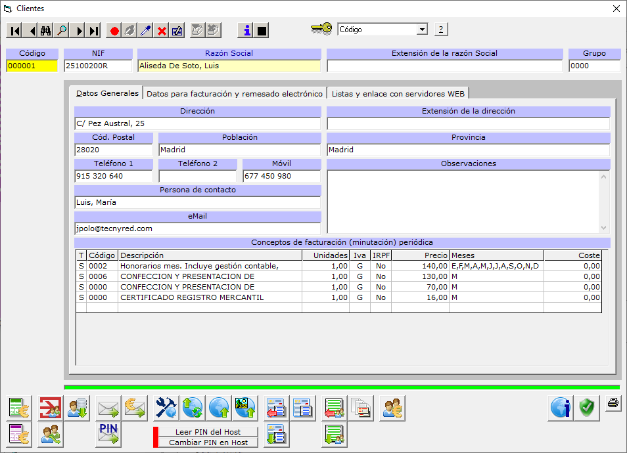Click the Leer PIN del Host button
627x453 pixels.
click(x=208, y=432)
